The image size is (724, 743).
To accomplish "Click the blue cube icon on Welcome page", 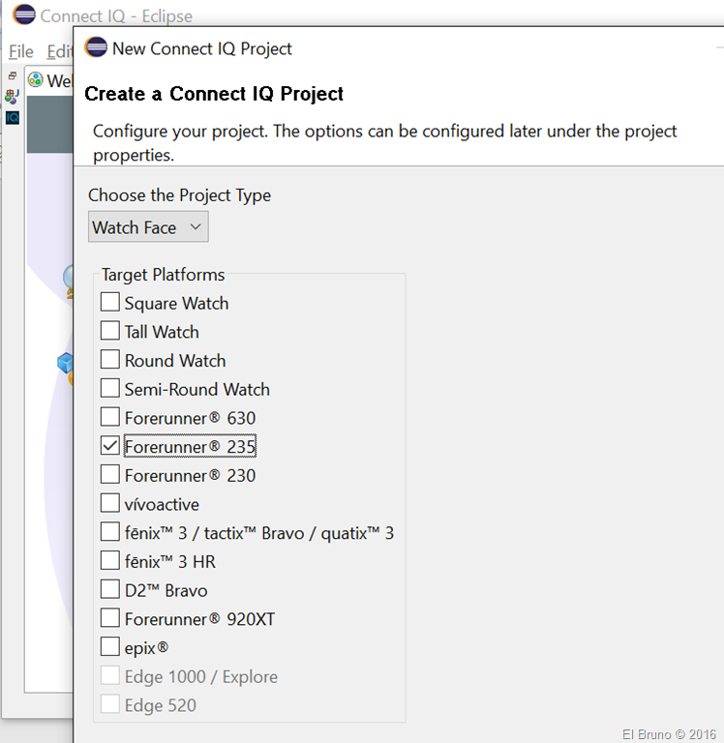I will tap(65, 363).
